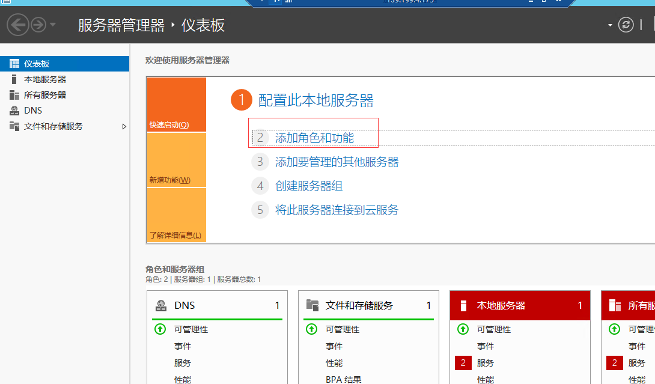Open 事件 in 文件和存储服务 tile
The width and height of the screenshot is (655, 384).
point(334,346)
